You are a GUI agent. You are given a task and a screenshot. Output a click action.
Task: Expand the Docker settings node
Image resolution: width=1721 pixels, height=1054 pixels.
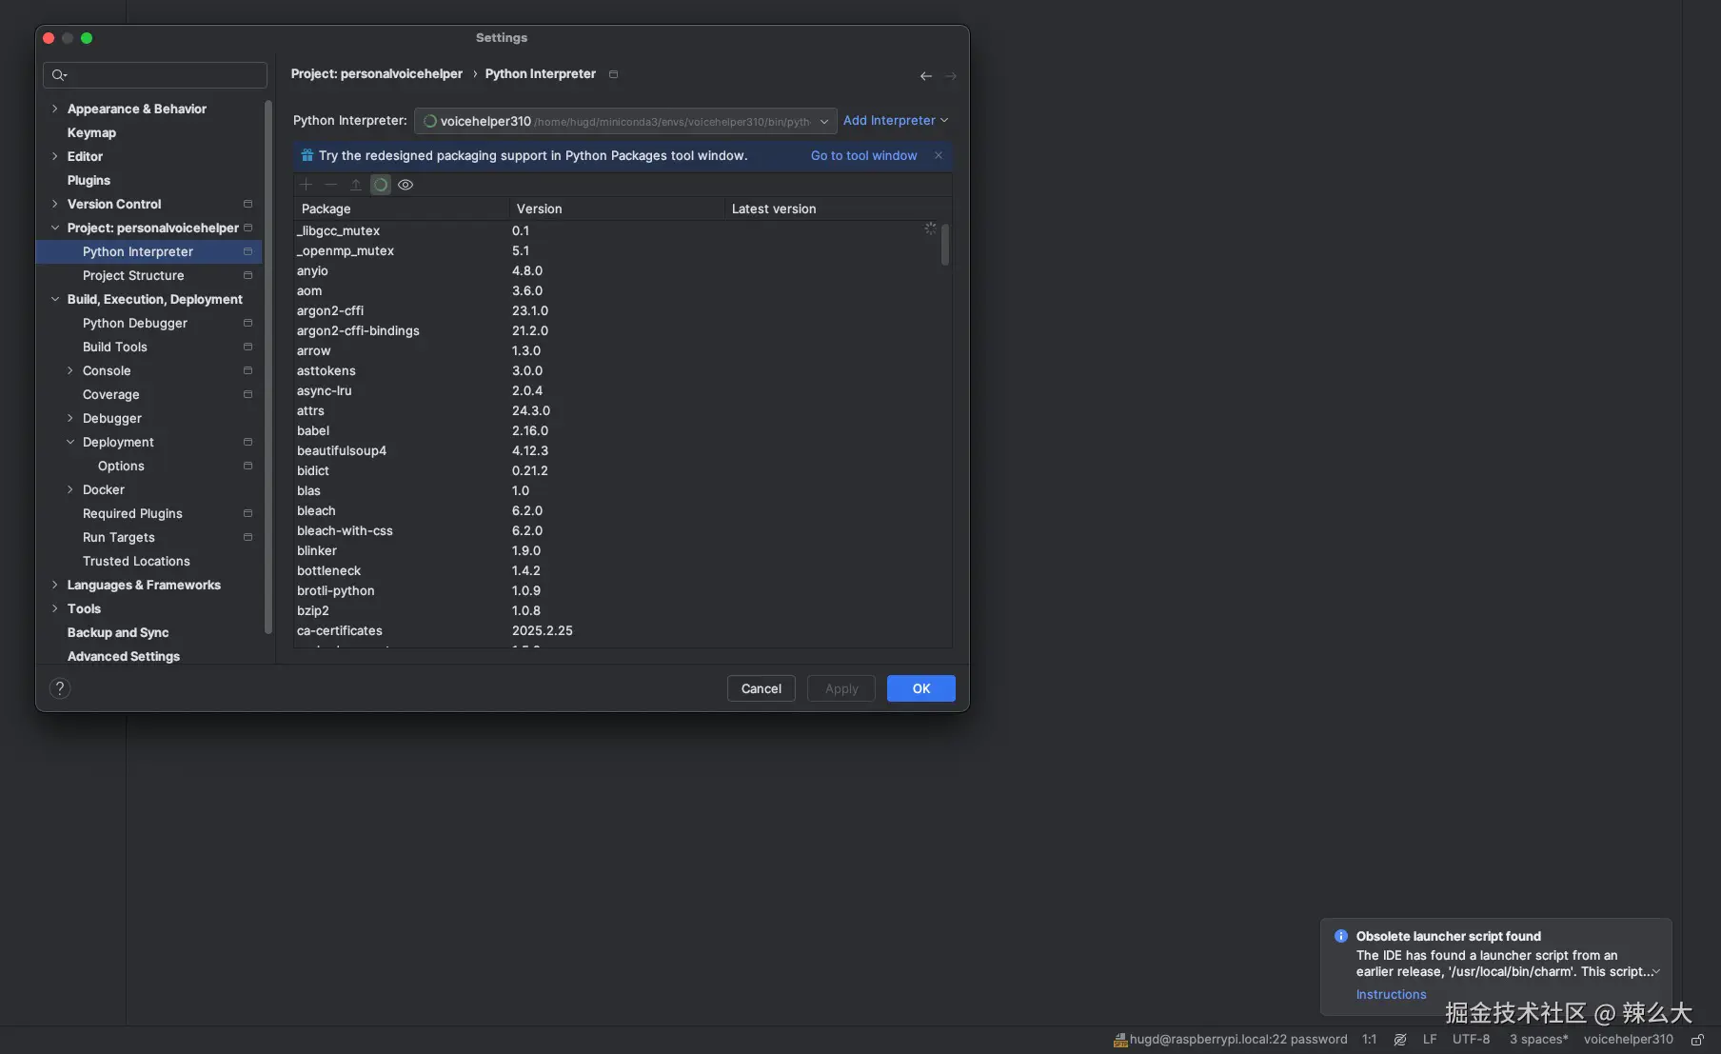70,489
